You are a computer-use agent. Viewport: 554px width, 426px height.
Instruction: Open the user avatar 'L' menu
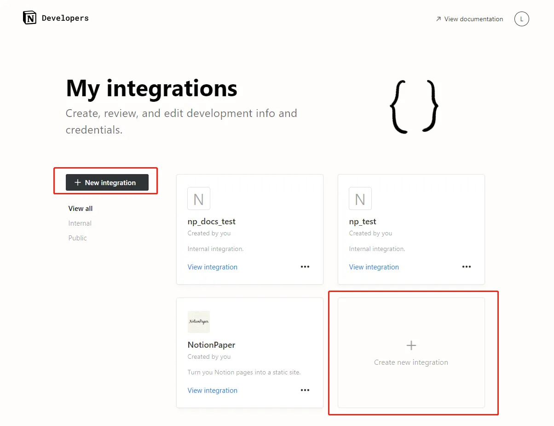521,19
